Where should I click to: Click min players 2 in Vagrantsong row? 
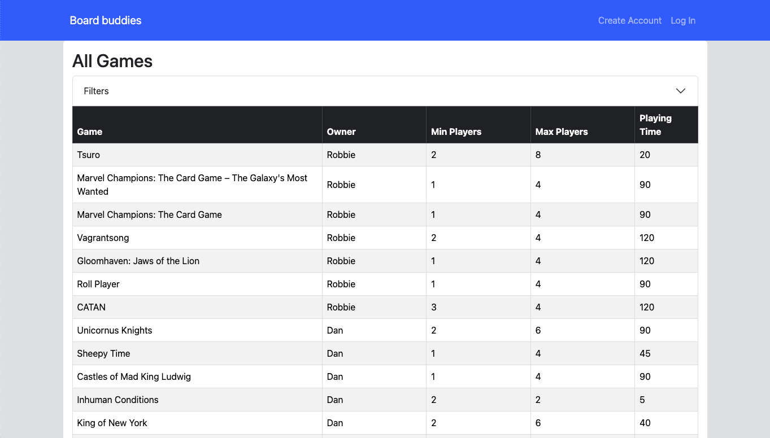click(x=434, y=238)
